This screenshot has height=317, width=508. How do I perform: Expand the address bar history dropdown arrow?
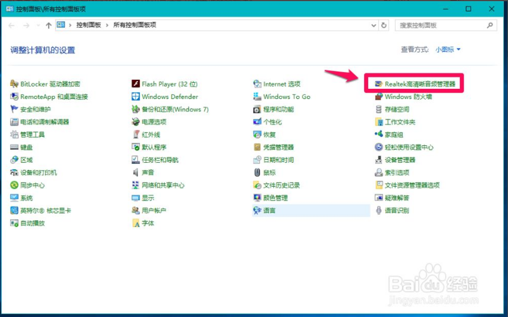[x=374, y=25]
